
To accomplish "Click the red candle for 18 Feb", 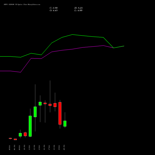I will (x=55, y=105).
